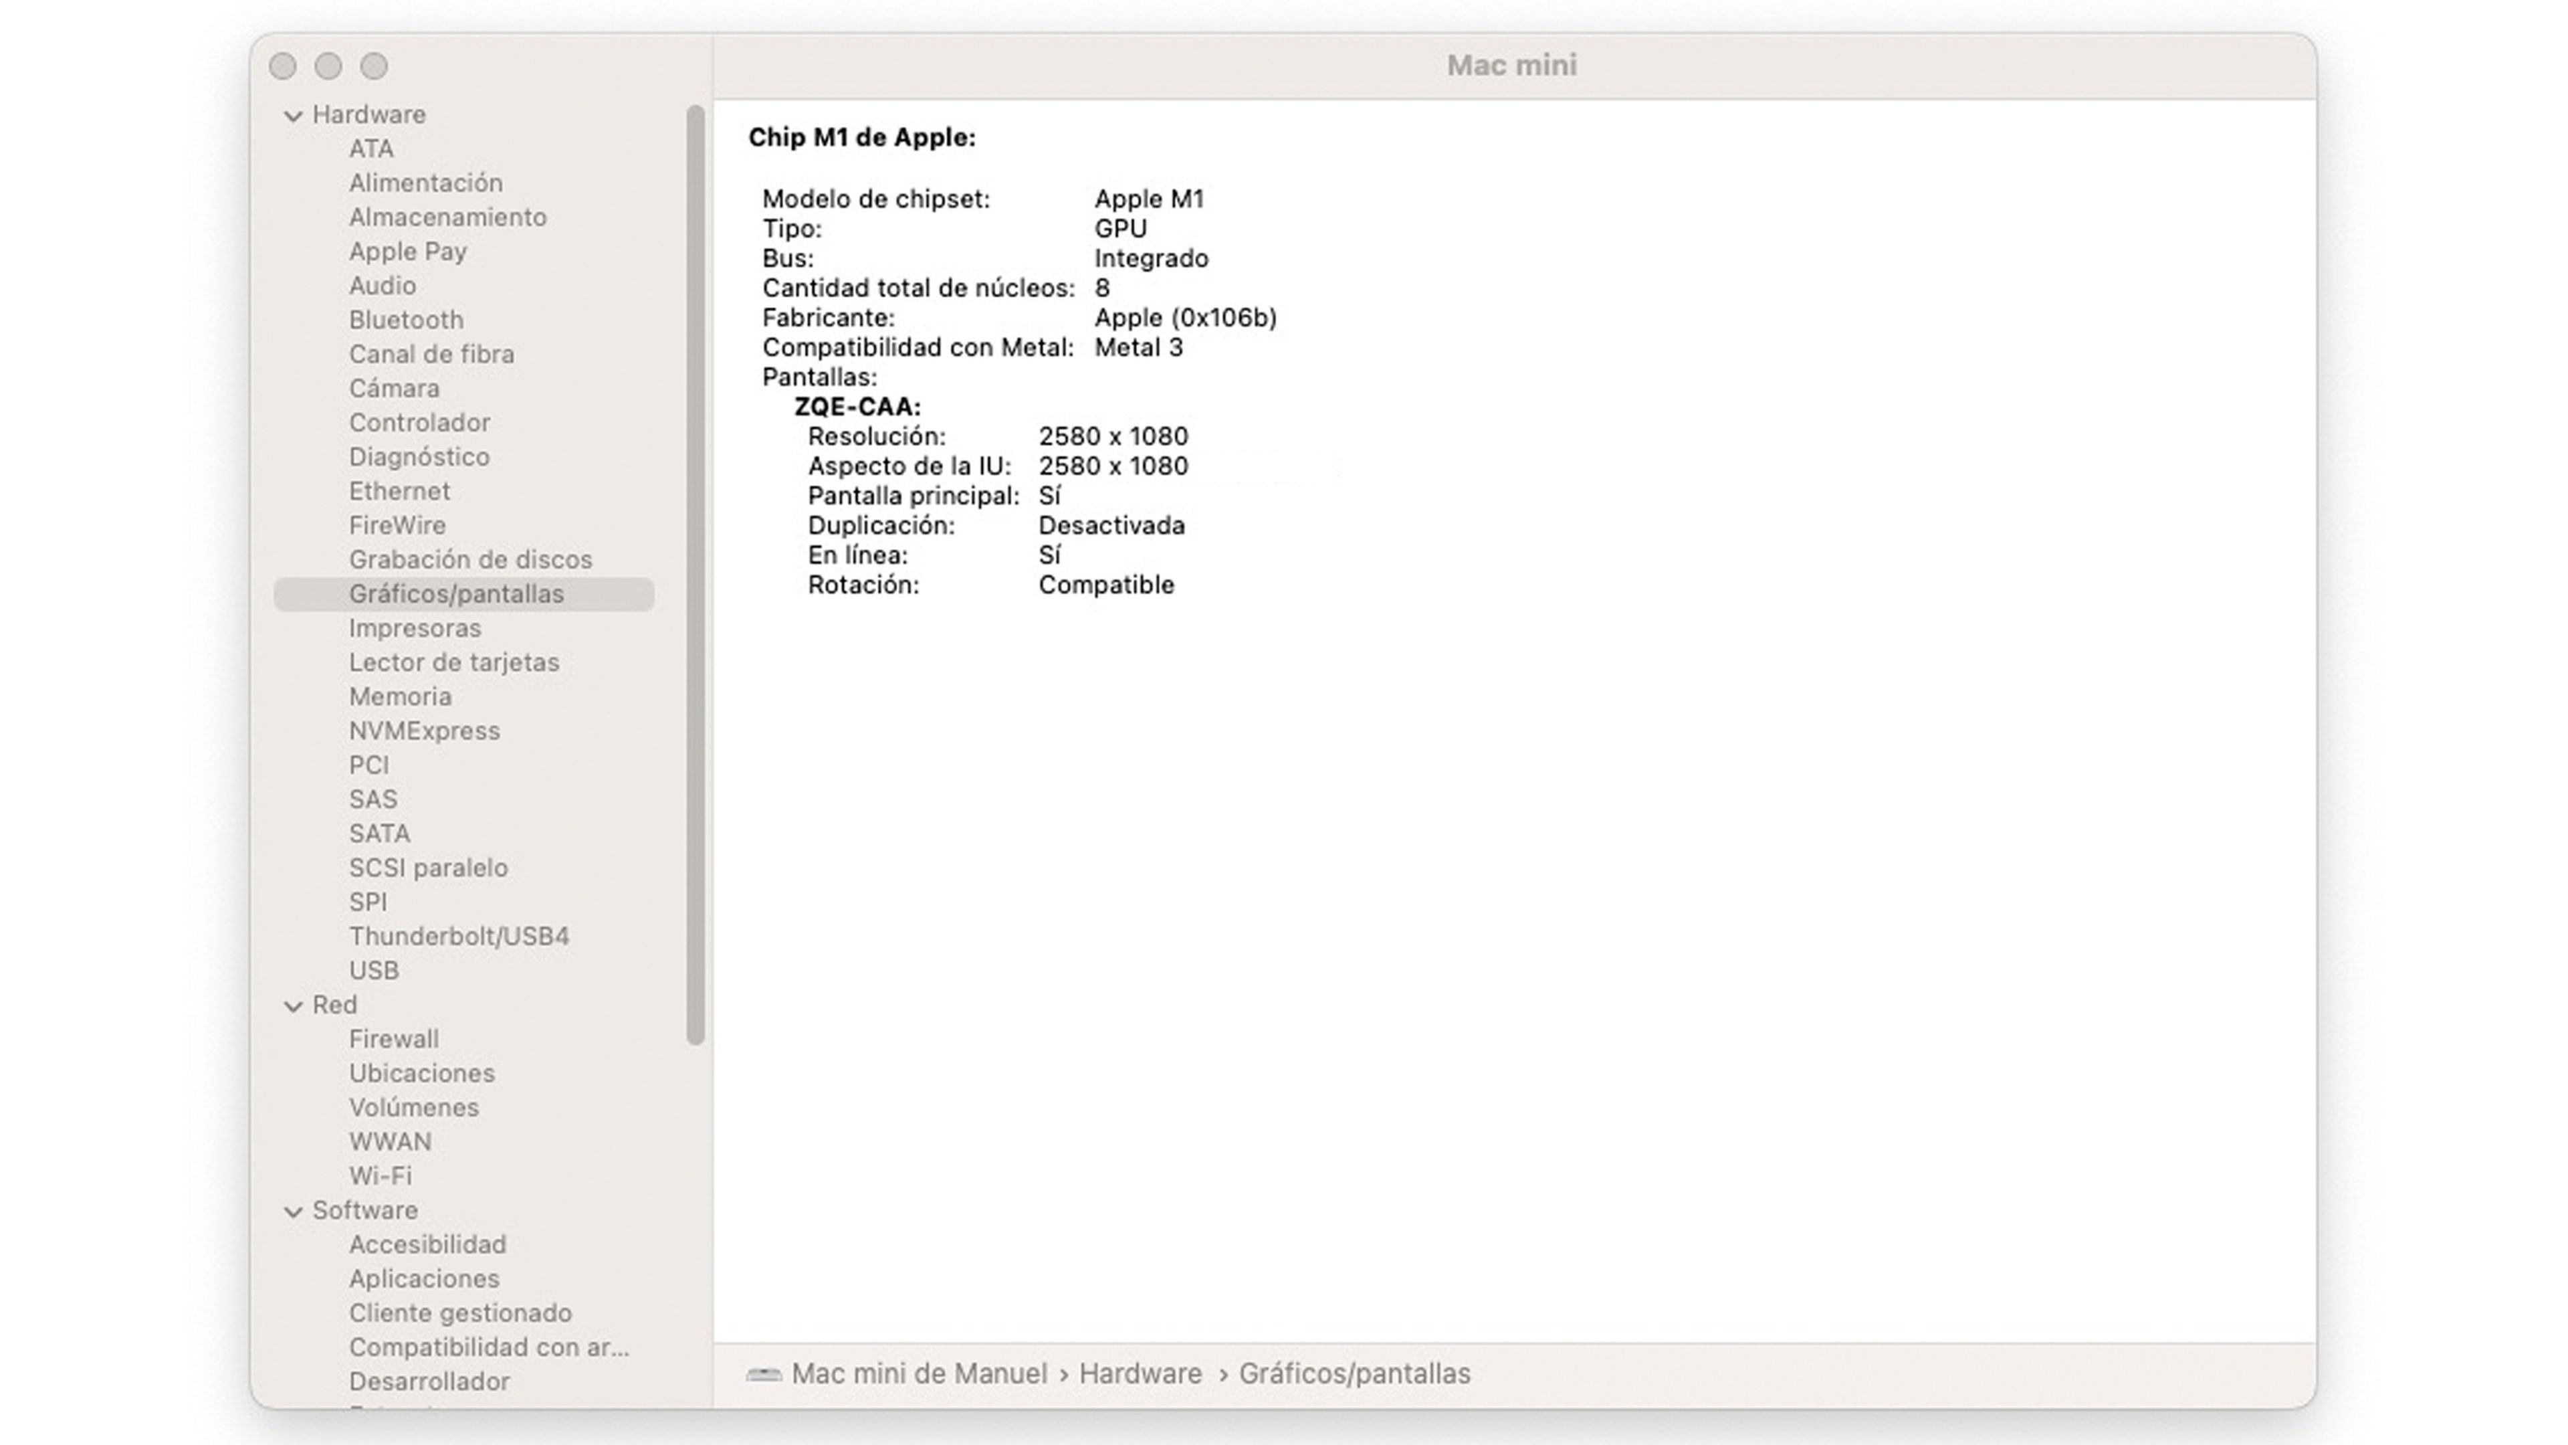Viewport: 2568px width, 1445px height.
Task: Click the Integrado bus value
Action: (1152, 258)
